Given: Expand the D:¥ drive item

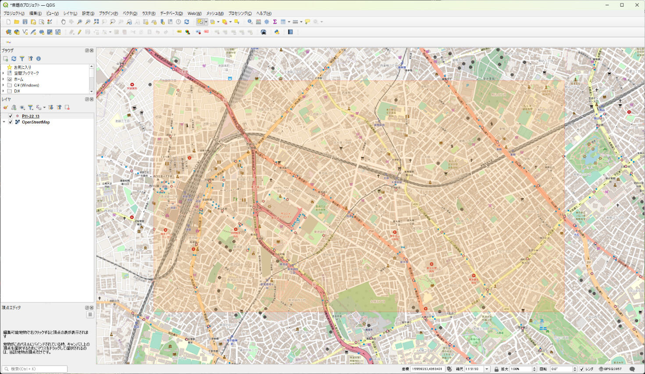Looking at the screenshot, I should click(4, 91).
